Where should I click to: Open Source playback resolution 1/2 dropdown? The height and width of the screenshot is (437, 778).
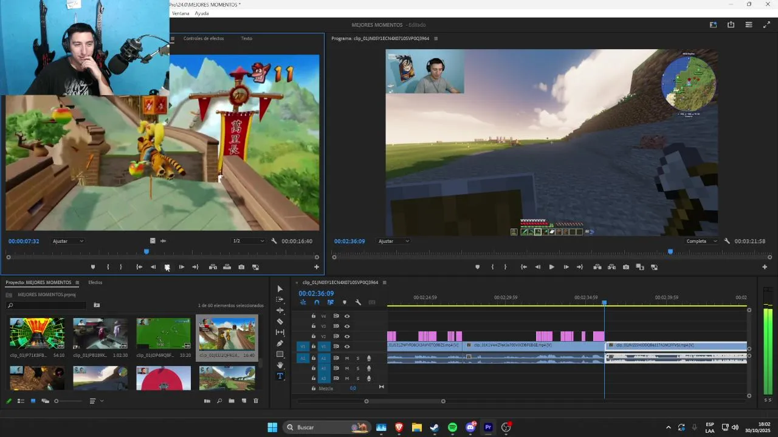[249, 241]
